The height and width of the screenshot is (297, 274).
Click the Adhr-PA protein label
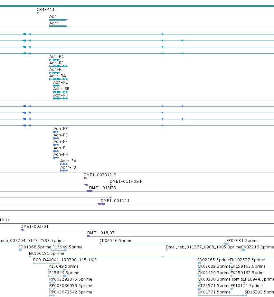68,161
